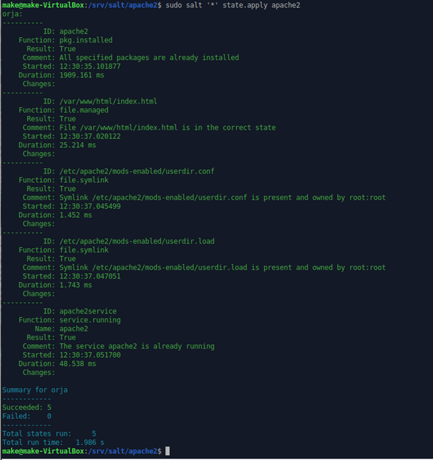Click the terminal cursor at the bottom prompt
433x460 pixels.
point(168,451)
